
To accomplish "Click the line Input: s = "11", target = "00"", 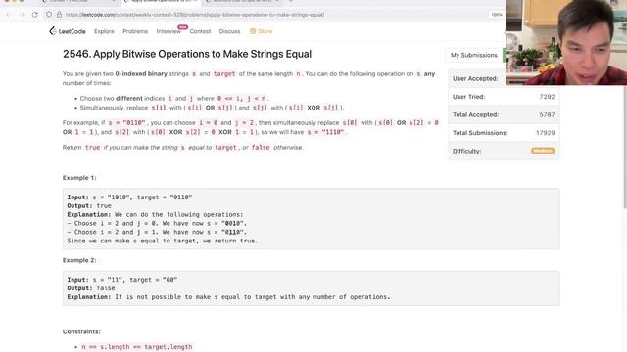I will (122, 280).
